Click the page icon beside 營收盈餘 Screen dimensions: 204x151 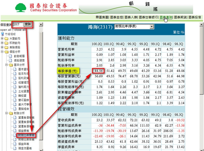point(15,100)
